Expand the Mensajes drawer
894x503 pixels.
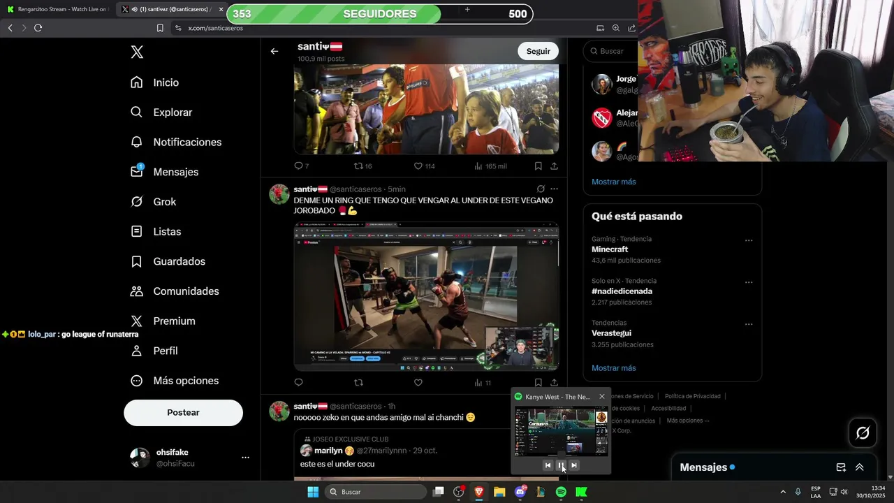coord(860,467)
